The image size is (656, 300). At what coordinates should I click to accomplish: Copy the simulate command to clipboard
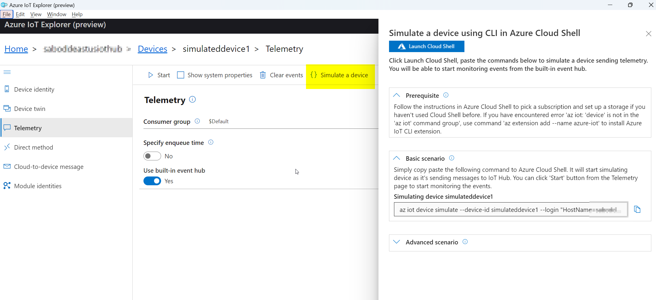(637, 210)
